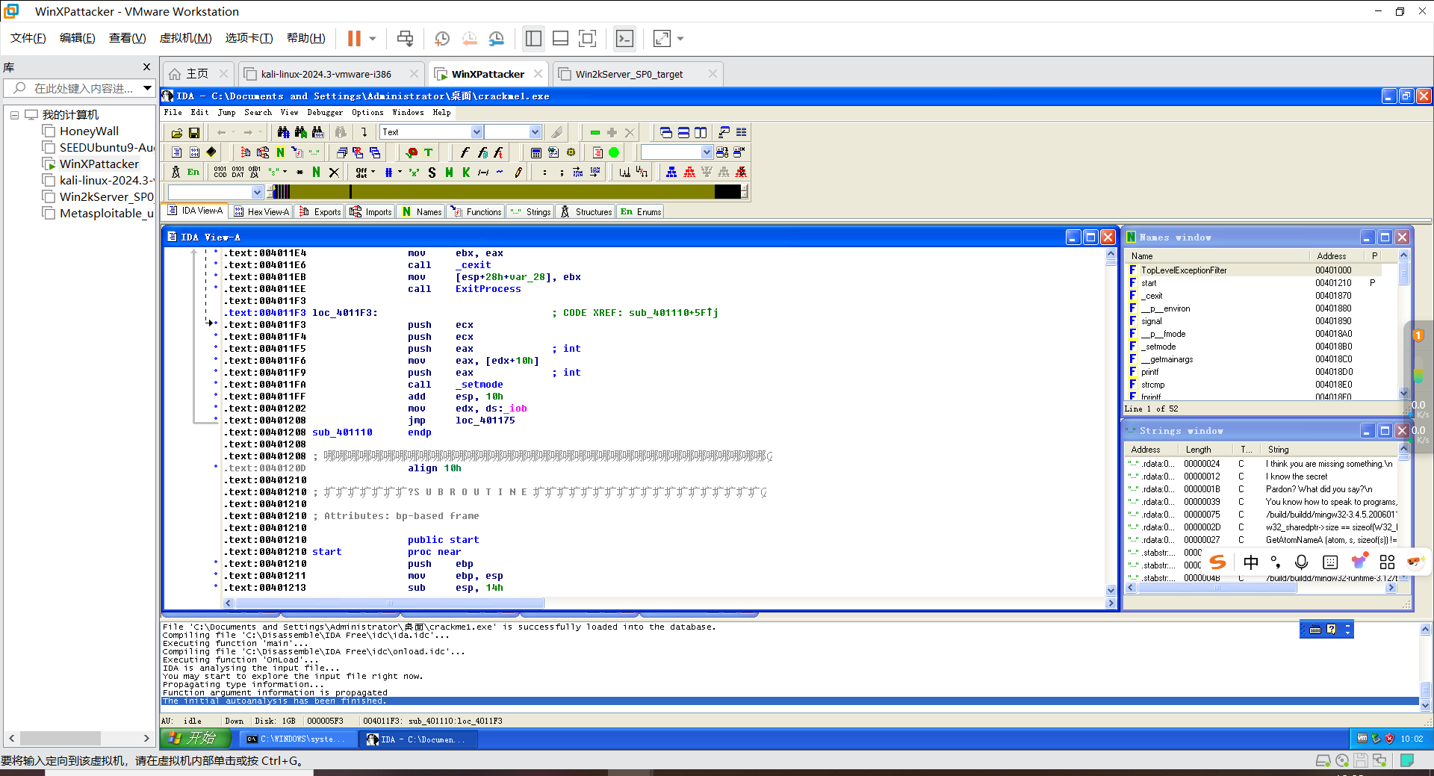Toggle the VMware console view button
The height and width of the screenshot is (776, 1434).
pos(624,38)
